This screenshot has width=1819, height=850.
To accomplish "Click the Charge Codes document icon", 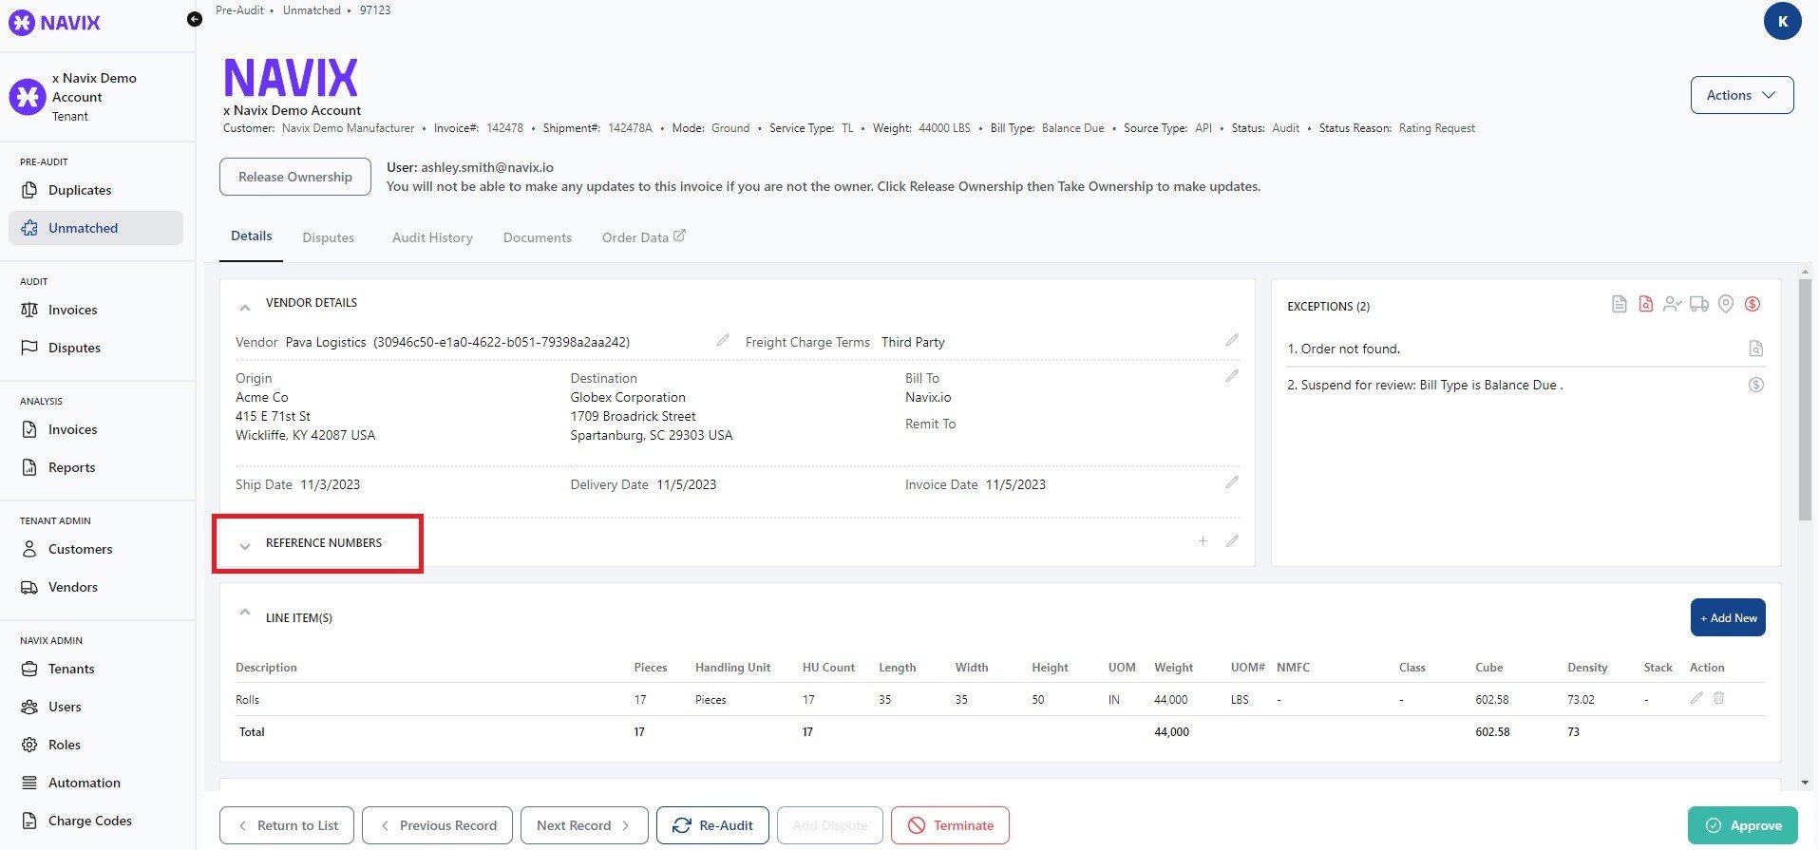I will (29, 821).
